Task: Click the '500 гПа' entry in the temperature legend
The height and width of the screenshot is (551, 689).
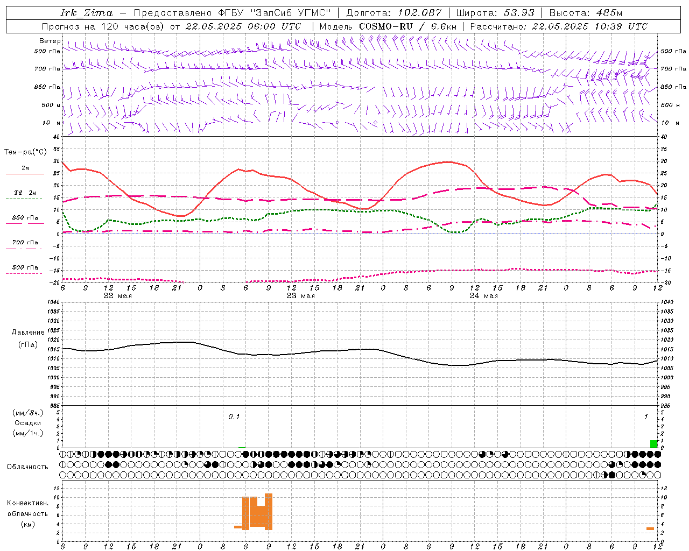Action: pos(25,267)
